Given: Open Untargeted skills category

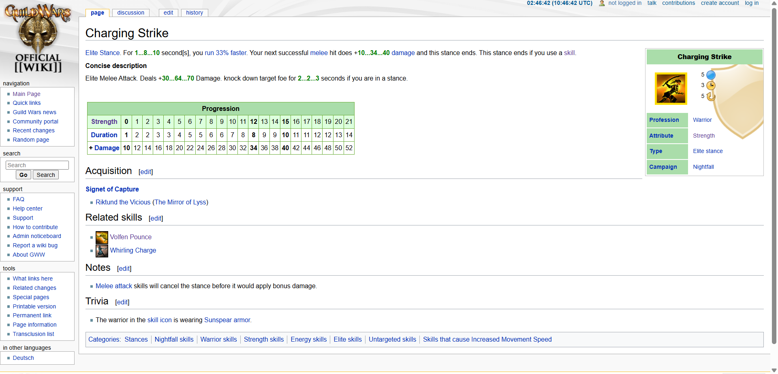Looking at the screenshot, I should [x=392, y=339].
